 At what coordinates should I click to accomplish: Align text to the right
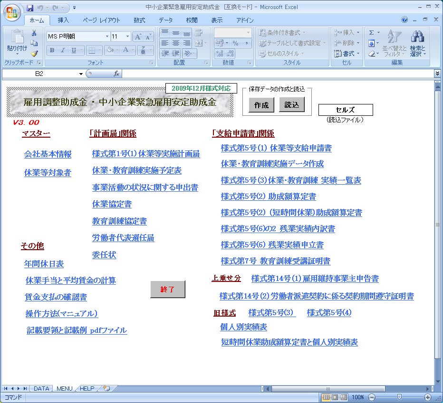(x=186, y=43)
